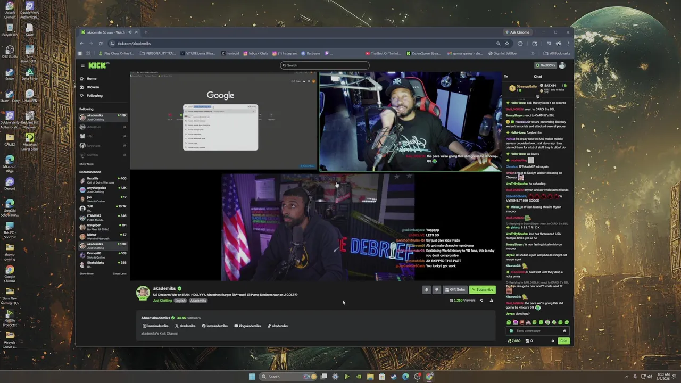The width and height of the screenshot is (681, 383).
Task: Select joe Slots & Casino channel
Action: pyautogui.click(x=103, y=199)
